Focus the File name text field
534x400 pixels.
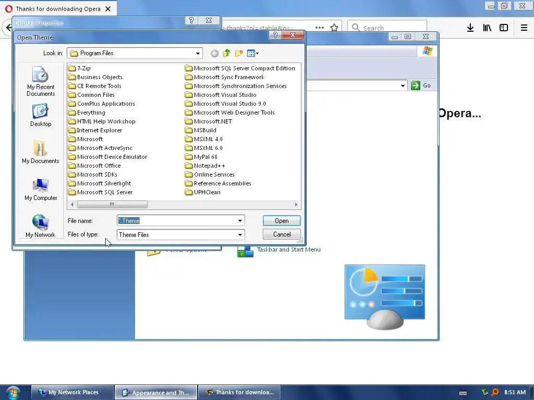coord(177,221)
